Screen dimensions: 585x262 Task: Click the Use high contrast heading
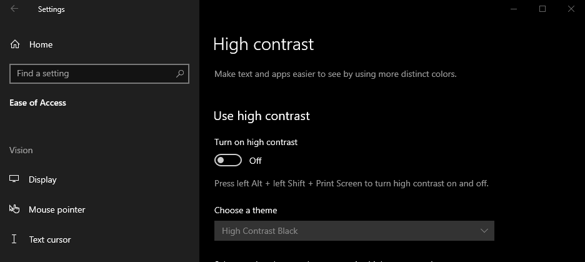coord(261,116)
